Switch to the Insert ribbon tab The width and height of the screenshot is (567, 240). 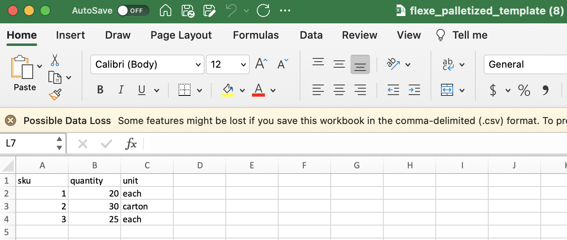tap(71, 35)
